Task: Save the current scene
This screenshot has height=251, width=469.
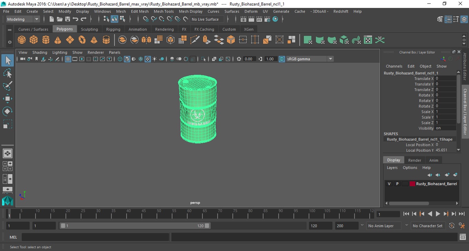Action: tap(68, 19)
